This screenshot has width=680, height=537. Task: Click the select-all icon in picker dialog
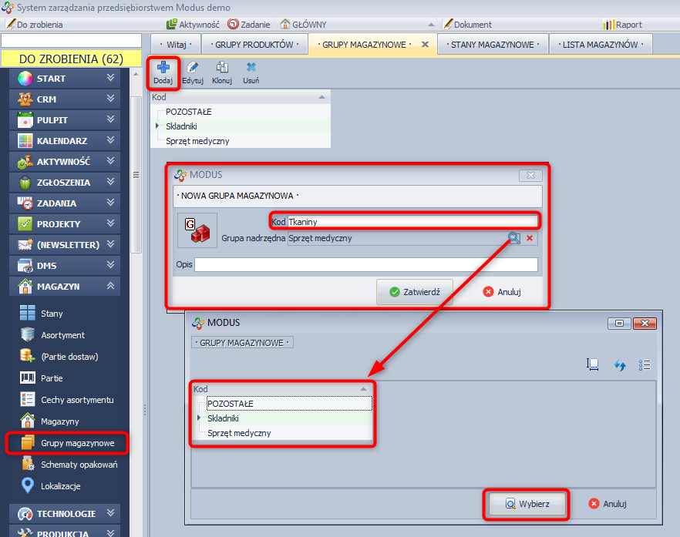(592, 364)
